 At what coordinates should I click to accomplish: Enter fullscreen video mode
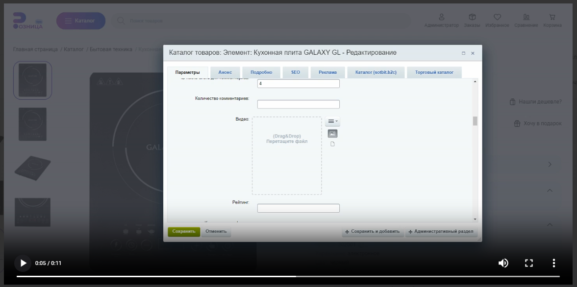[529, 263]
